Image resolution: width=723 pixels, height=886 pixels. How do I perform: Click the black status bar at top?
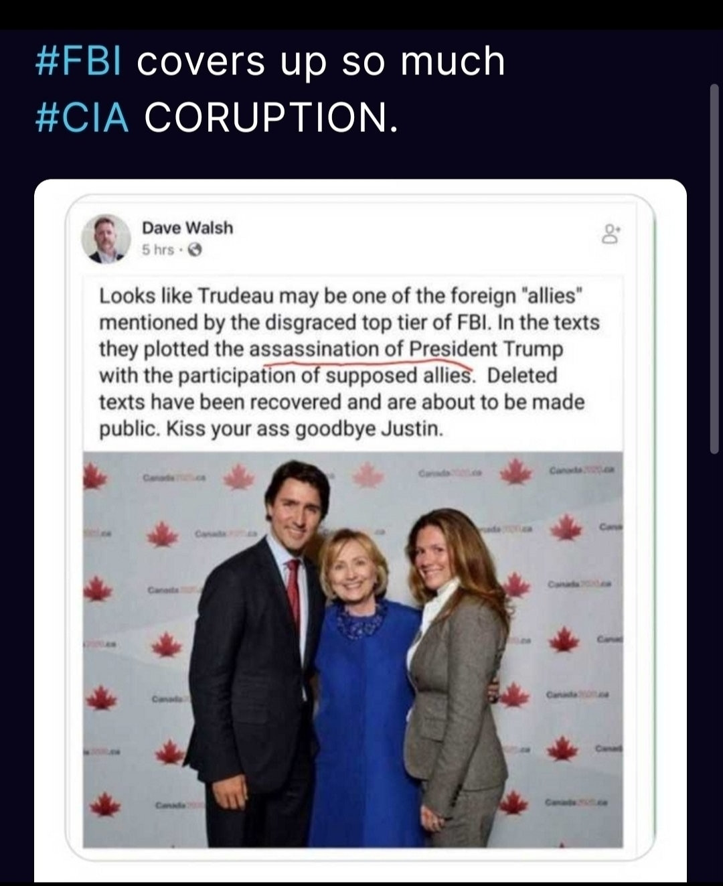(361, 13)
